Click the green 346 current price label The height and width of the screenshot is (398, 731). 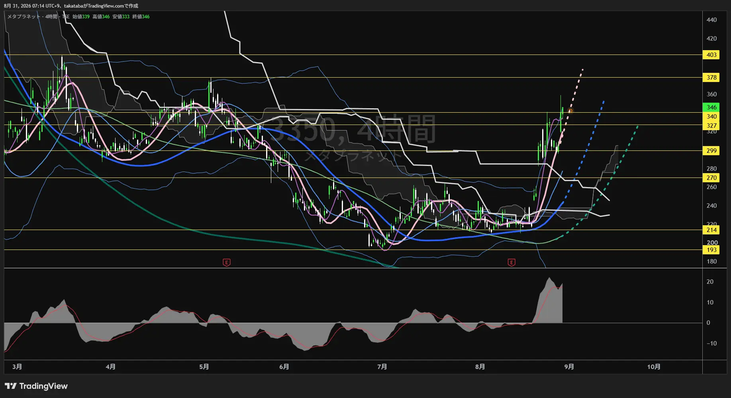[x=711, y=107]
